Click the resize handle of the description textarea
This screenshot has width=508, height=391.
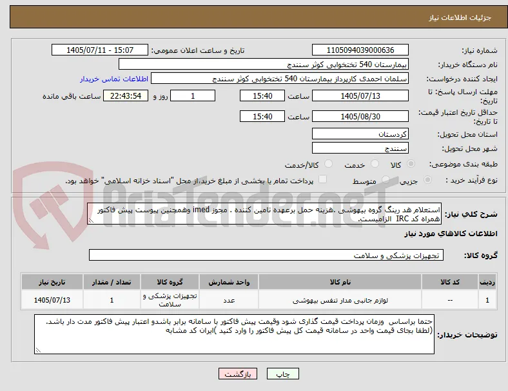[91, 221]
